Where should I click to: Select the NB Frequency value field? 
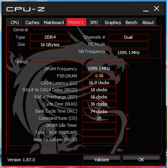tap(129, 53)
